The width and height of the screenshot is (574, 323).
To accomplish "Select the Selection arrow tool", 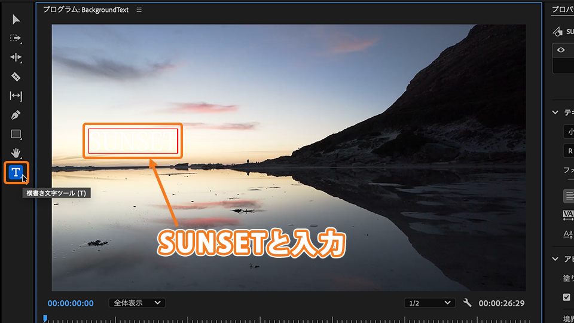I will (x=16, y=19).
